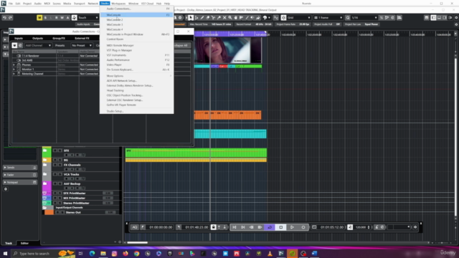Image resolution: width=459 pixels, height=258 pixels.
Task: Select the Object Selection arrow tool
Action: click(191, 17)
